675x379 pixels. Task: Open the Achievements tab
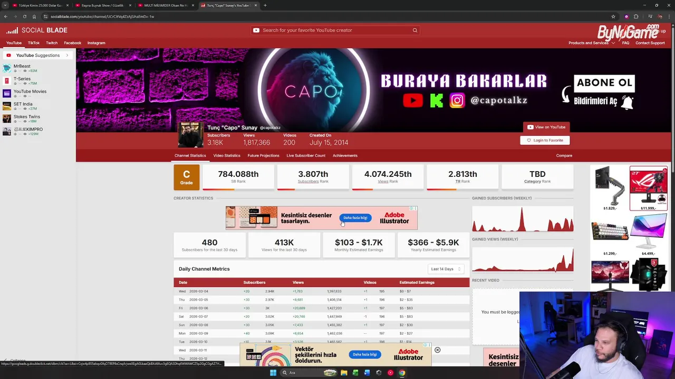click(345, 155)
